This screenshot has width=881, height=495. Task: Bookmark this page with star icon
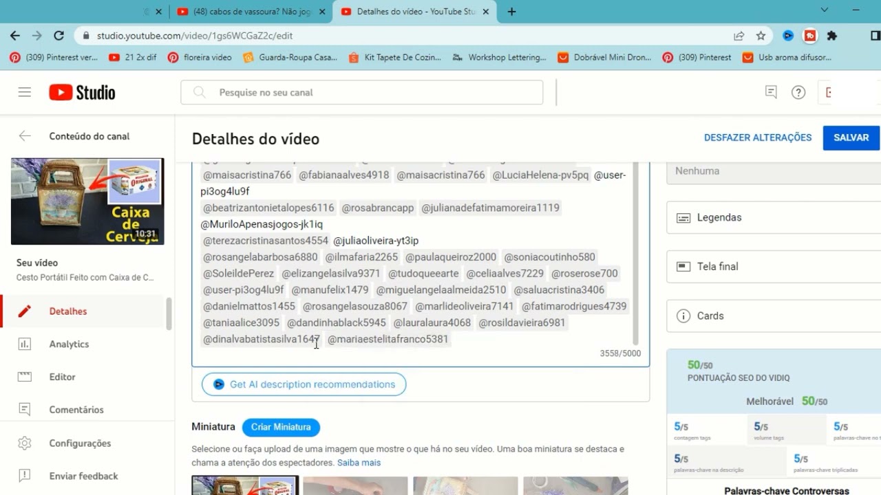click(761, 36)
